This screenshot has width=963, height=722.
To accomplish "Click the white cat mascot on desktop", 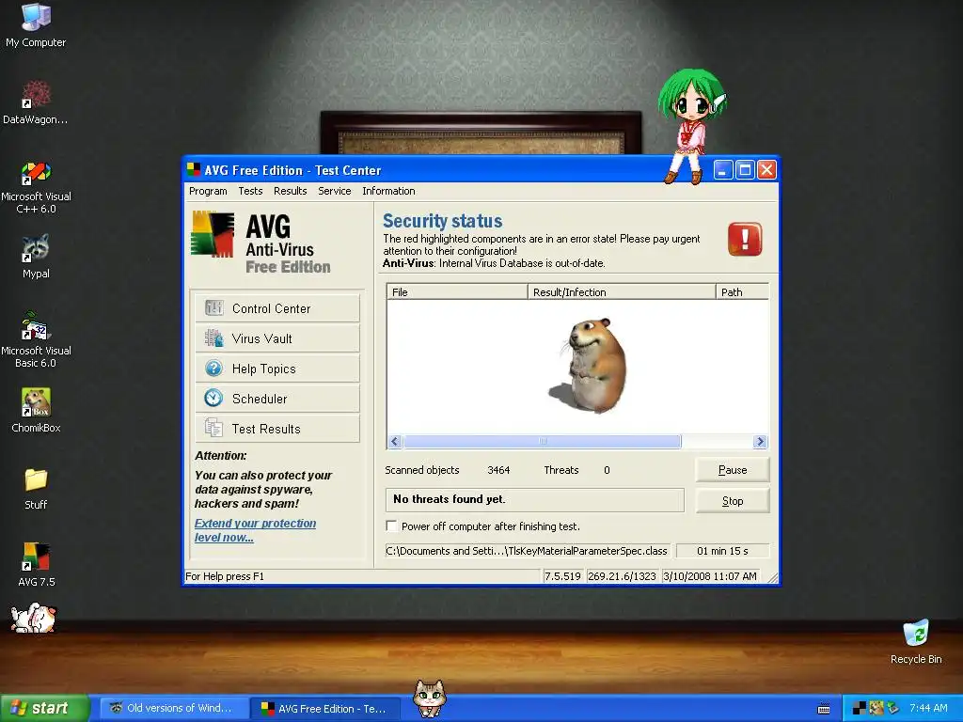I will click(x=34, y=618).
